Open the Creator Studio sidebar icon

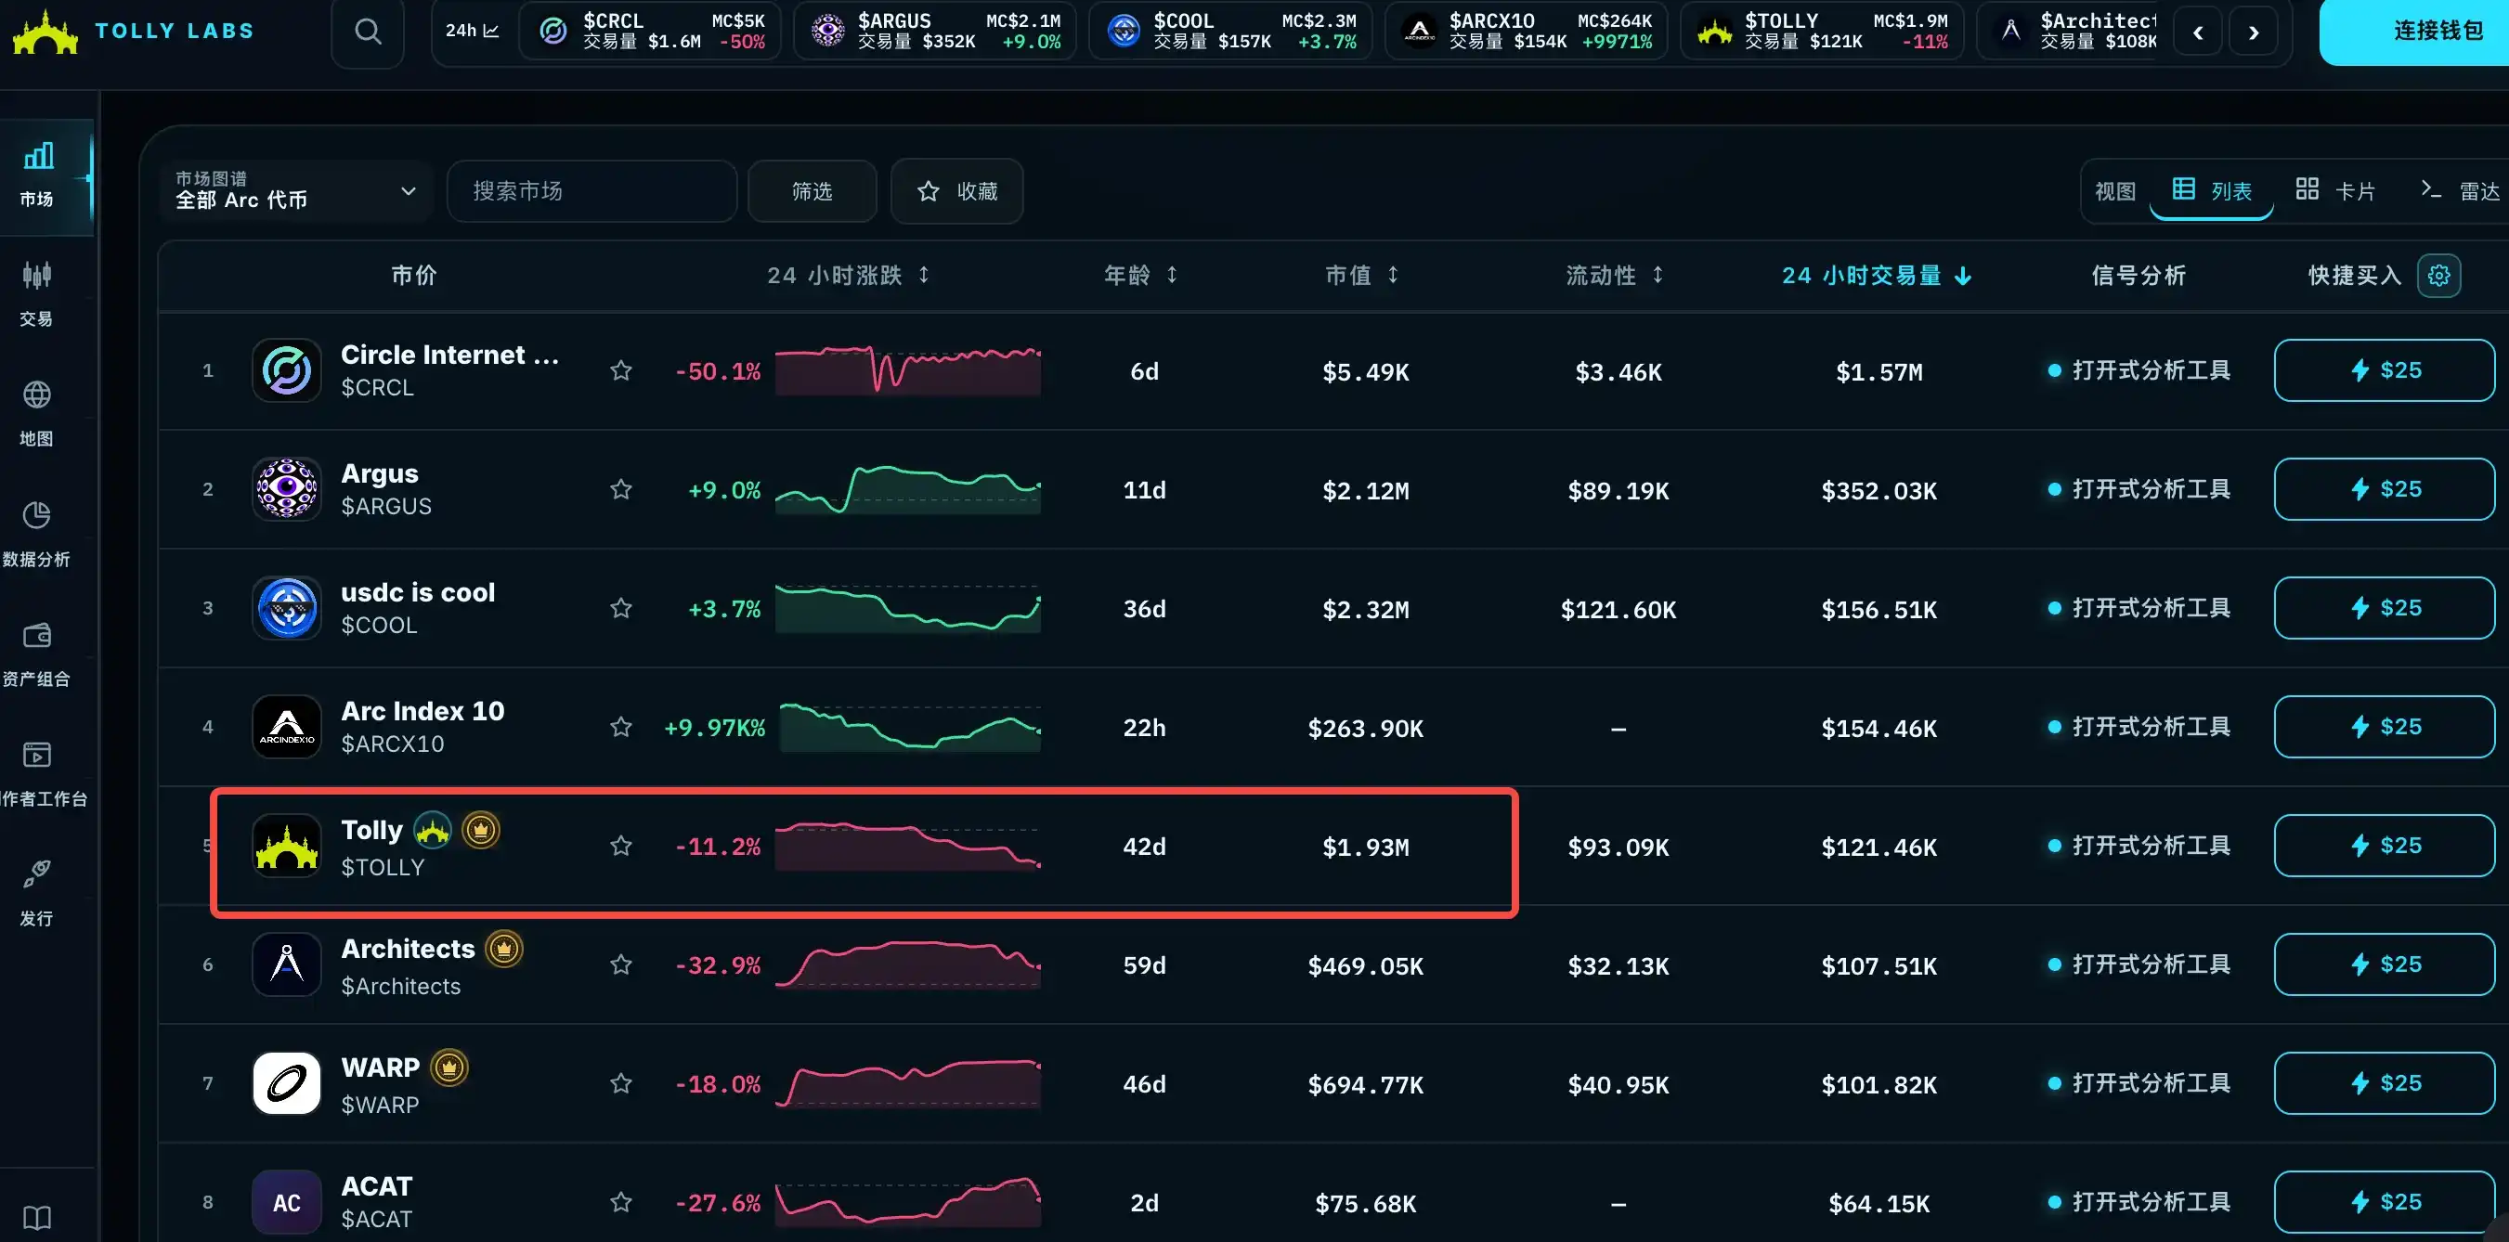[37, 773]
